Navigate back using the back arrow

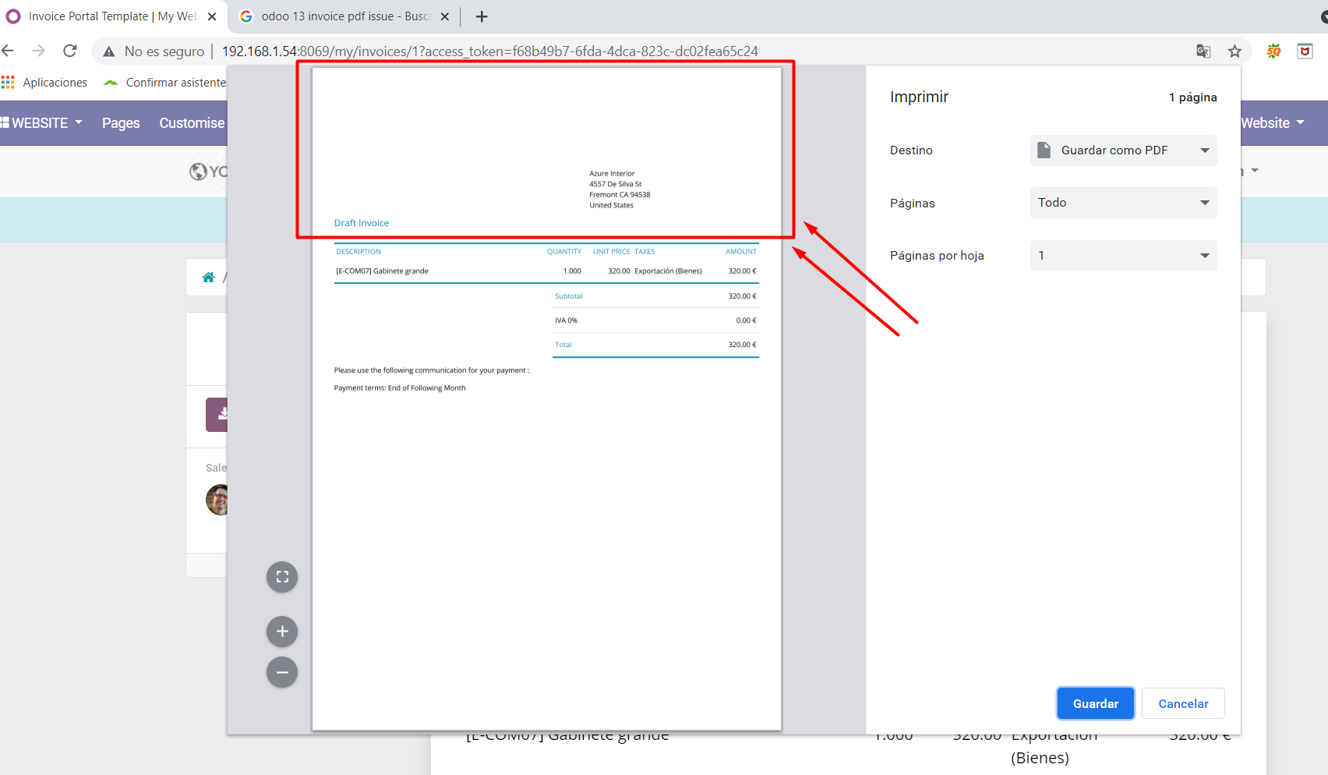8,51
